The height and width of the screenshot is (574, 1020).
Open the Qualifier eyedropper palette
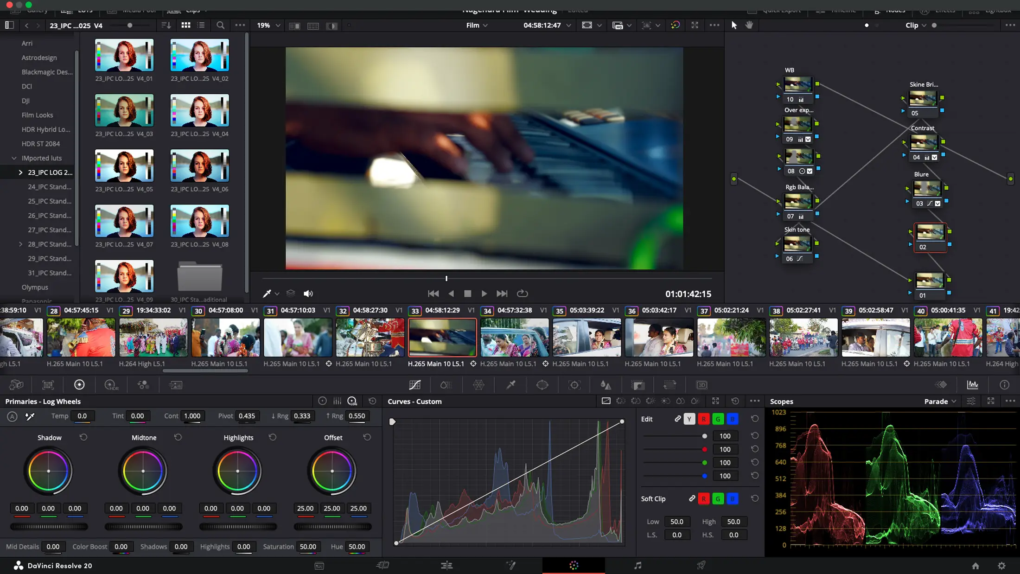510,385
